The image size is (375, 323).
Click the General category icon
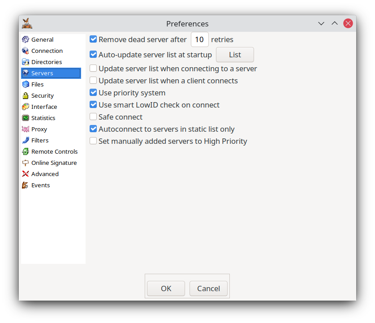[26, 39]
